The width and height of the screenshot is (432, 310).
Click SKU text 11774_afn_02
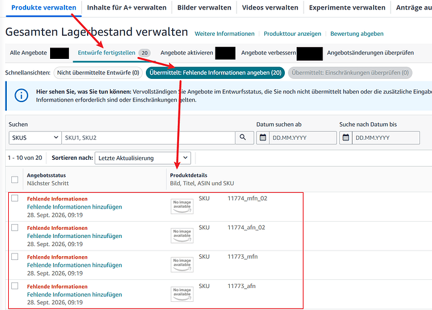246,227
